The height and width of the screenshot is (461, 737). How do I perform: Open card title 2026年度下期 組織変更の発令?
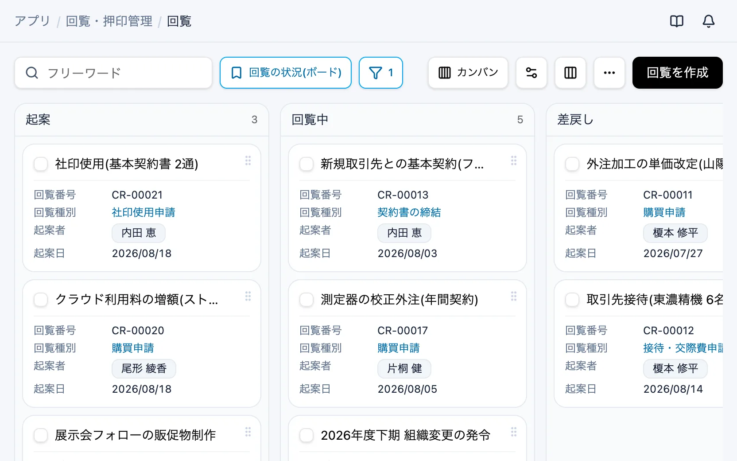406,435
